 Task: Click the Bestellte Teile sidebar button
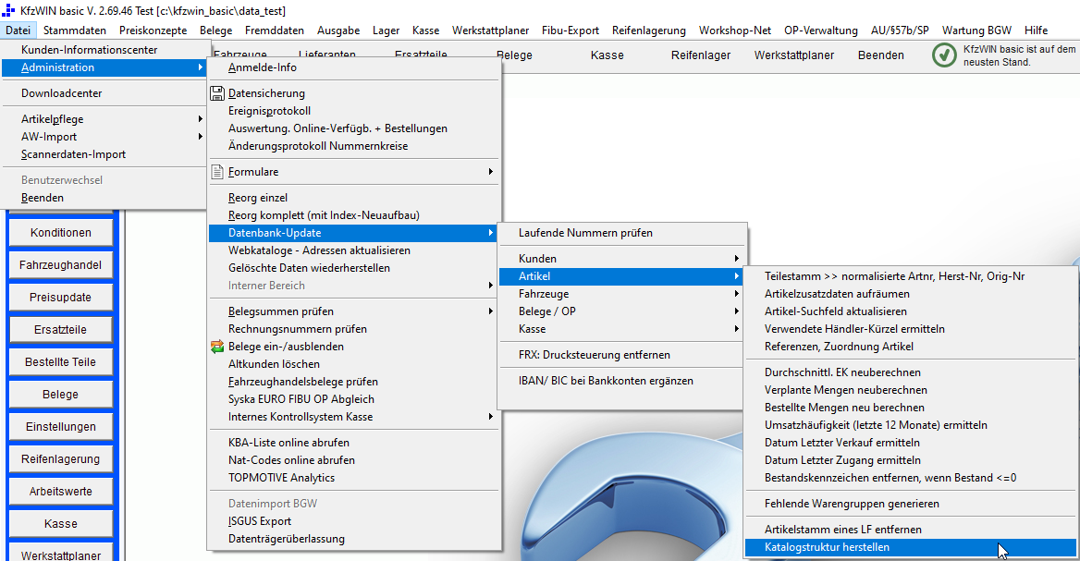pos(61,362)
